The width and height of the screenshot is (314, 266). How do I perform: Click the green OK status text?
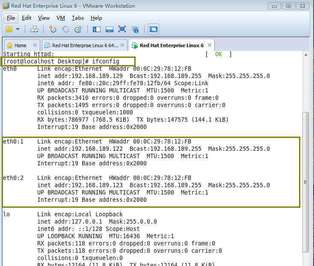click(x=219, y=54)
